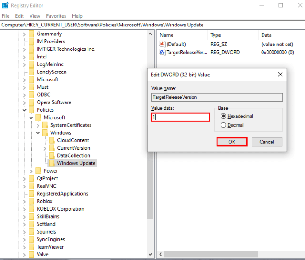Select the Must key label

click(42, 87)
